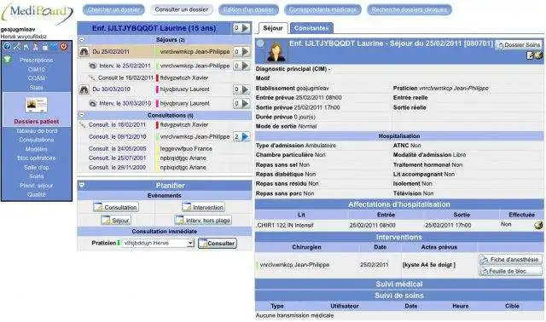Screen dimensions: 546x322
Task: Click the stethoscope icon by Consult le 16/02/2011 under Séjours
Action: 91,78
